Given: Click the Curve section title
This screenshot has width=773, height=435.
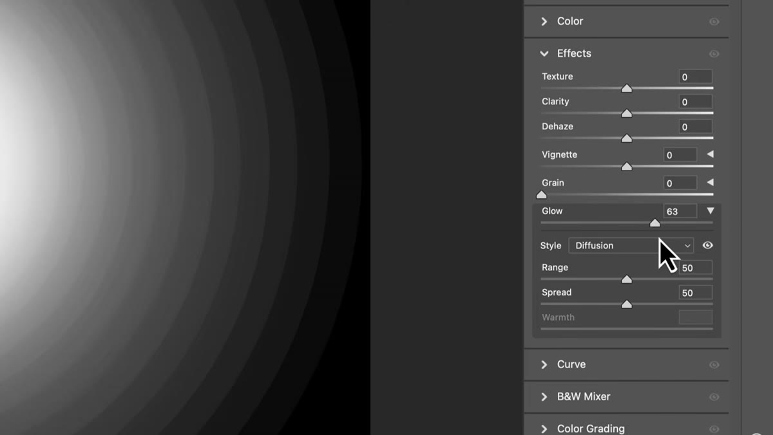Looking at the screenshot, I should click(571, 364).
